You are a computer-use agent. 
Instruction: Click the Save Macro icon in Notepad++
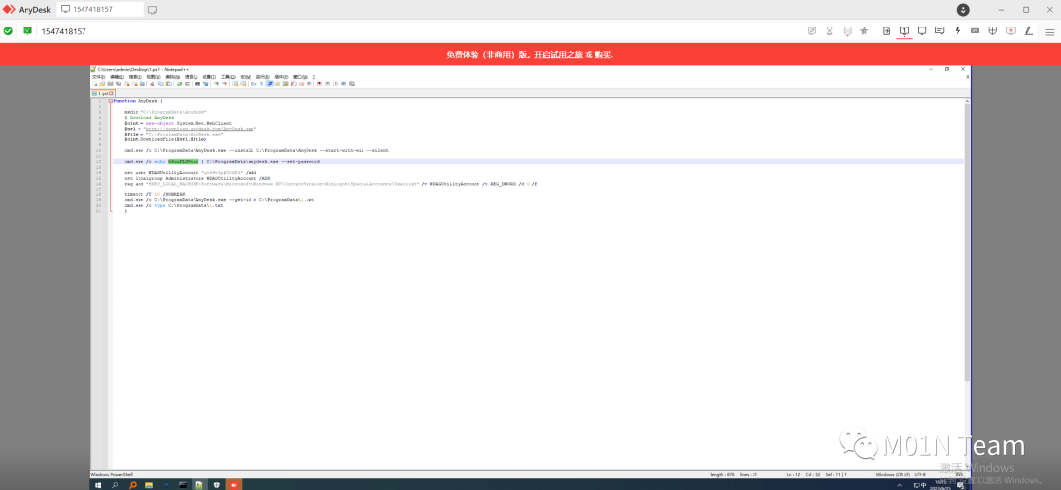pyautogui.click(x=351, y=83)
